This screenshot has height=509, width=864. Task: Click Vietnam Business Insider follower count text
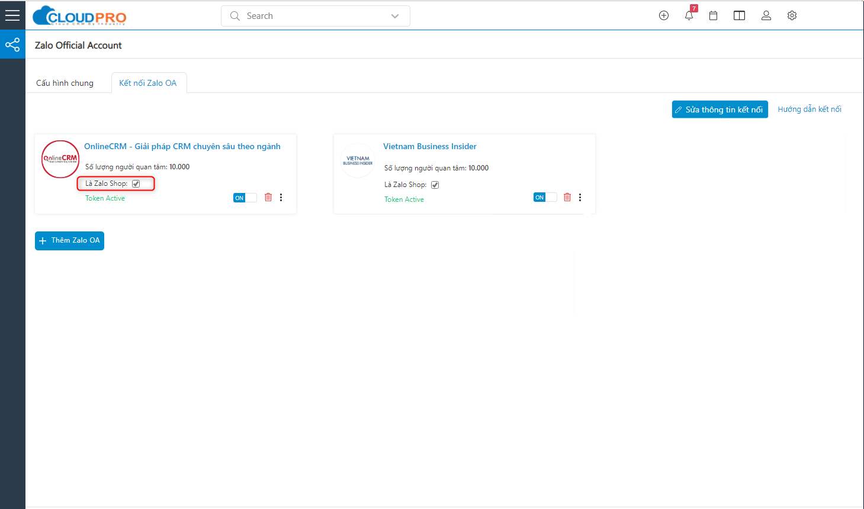(x=436, y=168)
